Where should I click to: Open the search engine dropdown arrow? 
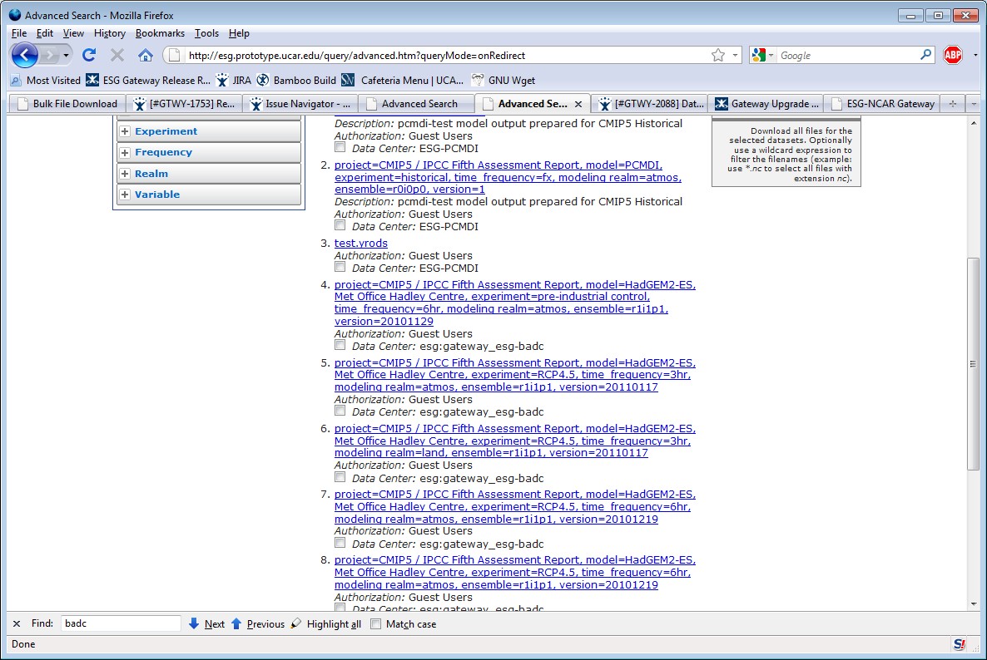[x=771, y=56]
